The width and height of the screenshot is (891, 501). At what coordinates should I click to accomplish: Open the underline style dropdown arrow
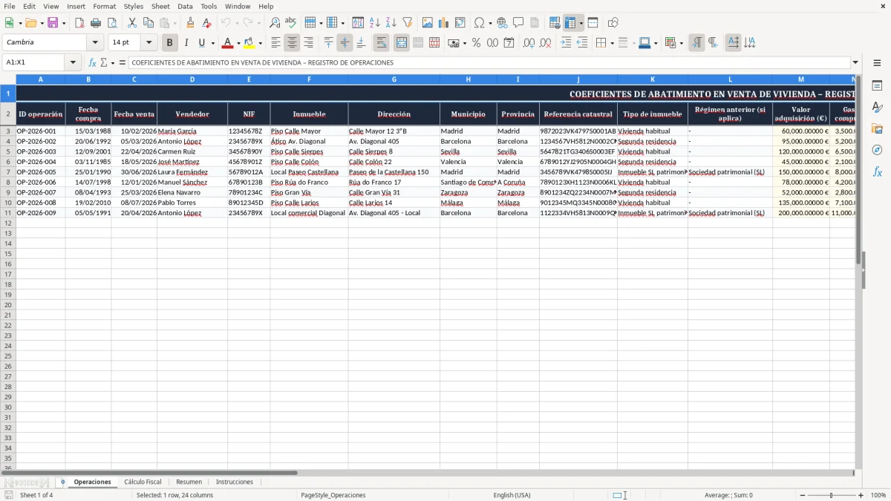213,43
